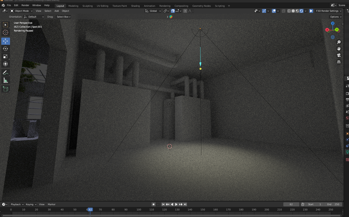Select the Scale tool

point(5,56)
